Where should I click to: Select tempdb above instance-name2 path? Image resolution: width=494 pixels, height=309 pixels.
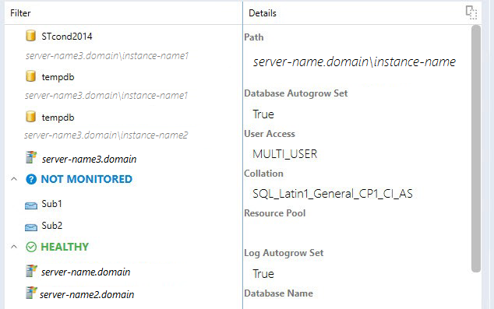click(58, 118)
